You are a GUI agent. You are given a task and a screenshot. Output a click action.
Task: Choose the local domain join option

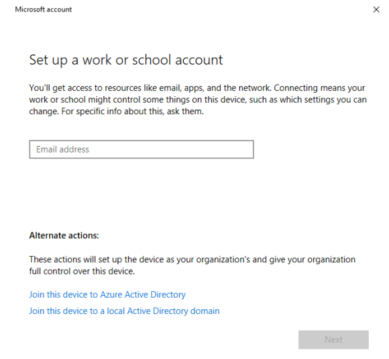124,311
